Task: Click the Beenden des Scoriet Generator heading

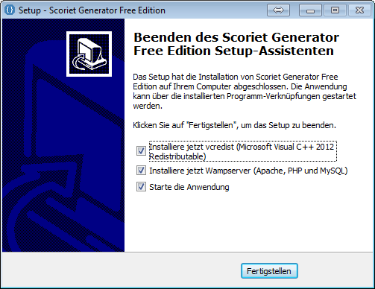Action: point(236,44)
